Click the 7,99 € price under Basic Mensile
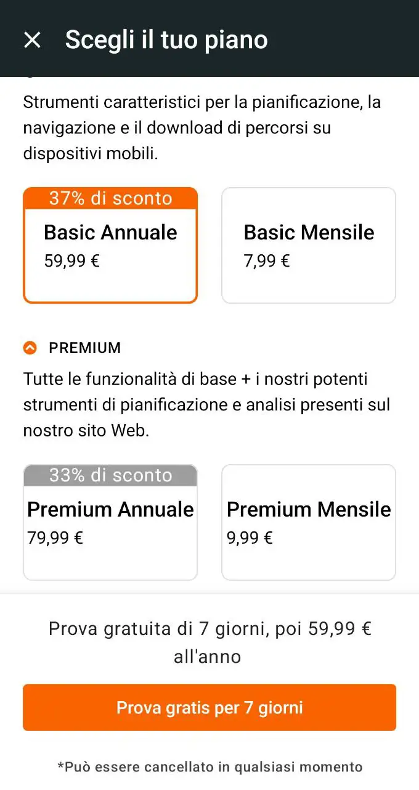 [265, 260]
